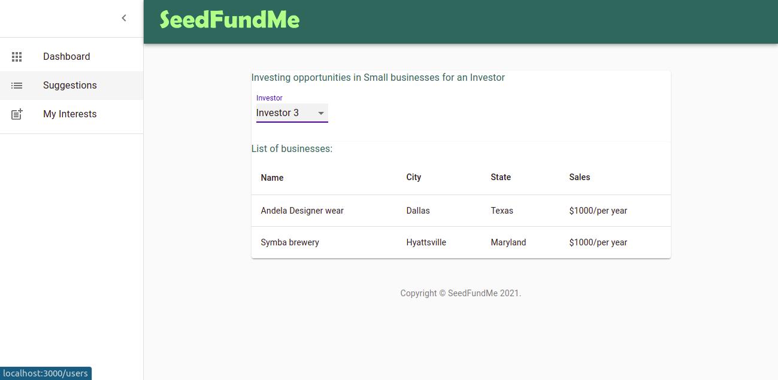The height and width of the screenshot is (380, 778).
Task: Click the Sales column header
Action: pyautogui.click(x=579, y=177)
